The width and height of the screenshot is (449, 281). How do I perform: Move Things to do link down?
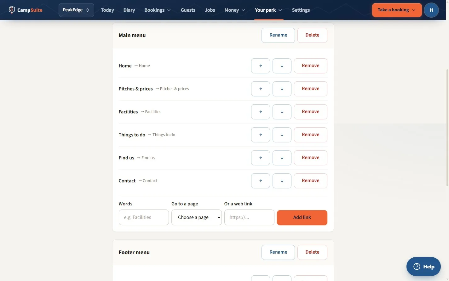point(282,135)
